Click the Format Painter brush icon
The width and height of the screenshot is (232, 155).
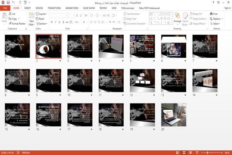10,24
